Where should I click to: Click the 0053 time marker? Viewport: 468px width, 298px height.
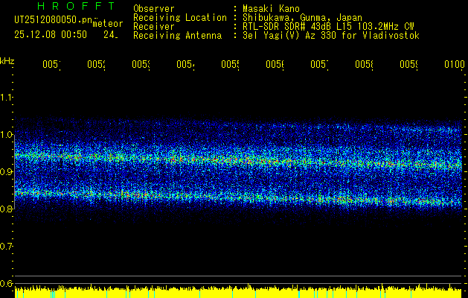click(141, 64)
